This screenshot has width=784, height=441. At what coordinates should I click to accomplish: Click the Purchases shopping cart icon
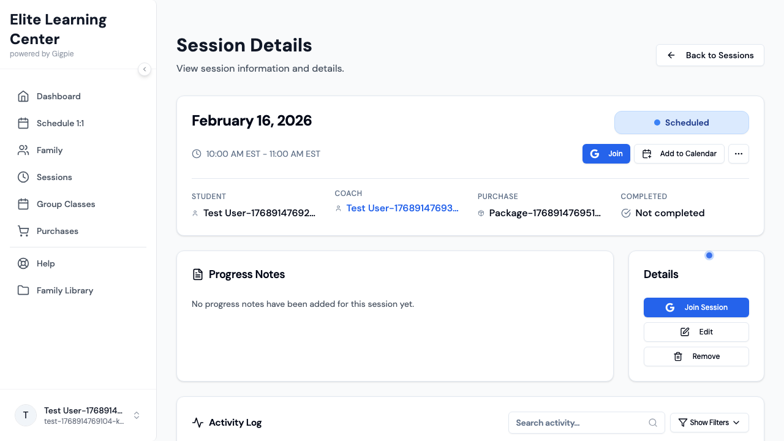click(x=23, y=231)
